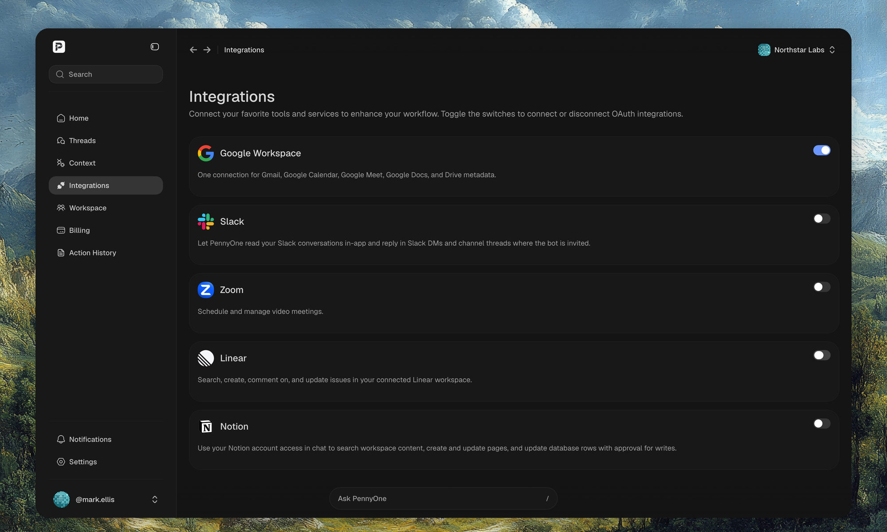This screenshot has height=532, width=887.
Task: Go to Threads
Action: (106, 141)
